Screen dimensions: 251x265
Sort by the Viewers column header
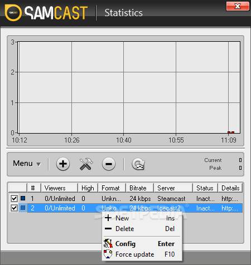[59, 188]
